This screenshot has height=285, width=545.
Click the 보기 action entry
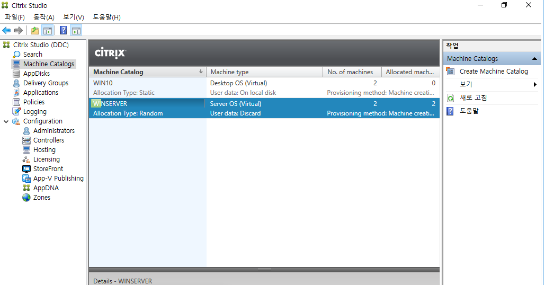(x=466, y=84)
